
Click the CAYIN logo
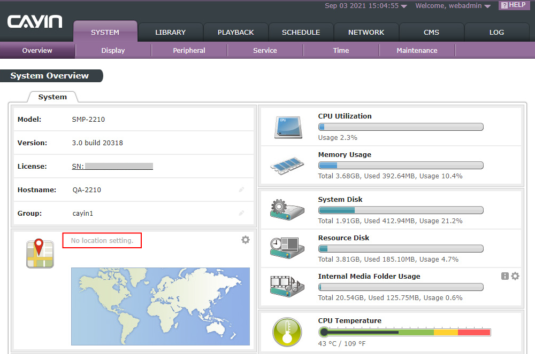pos(35,22)
